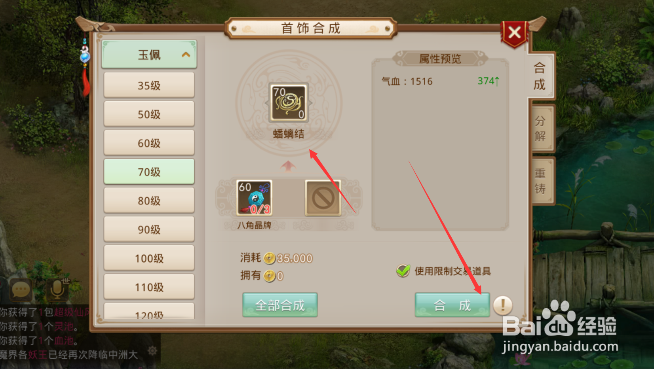Image resolution: width=654 pixels, height=369 pixels.
Task: Choose the 50级 level entry
Action: tap(149, 114)
